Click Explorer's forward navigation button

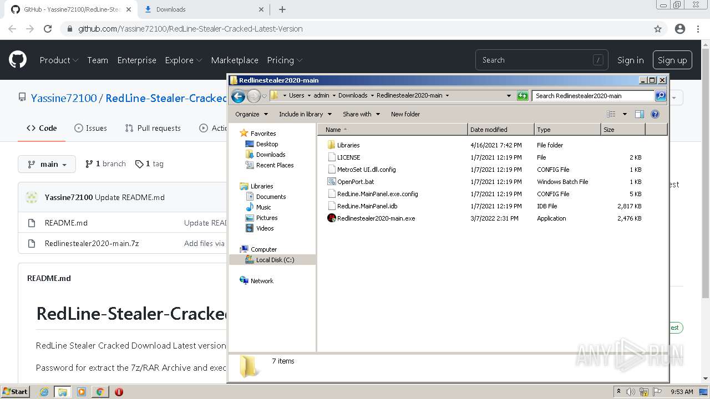[253, 96]
